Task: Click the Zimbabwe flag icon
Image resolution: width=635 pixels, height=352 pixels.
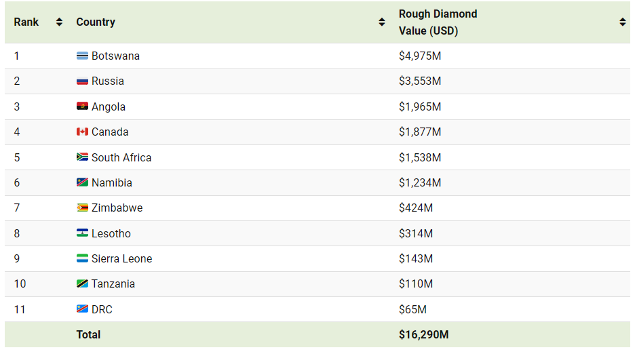Action: 82,208
